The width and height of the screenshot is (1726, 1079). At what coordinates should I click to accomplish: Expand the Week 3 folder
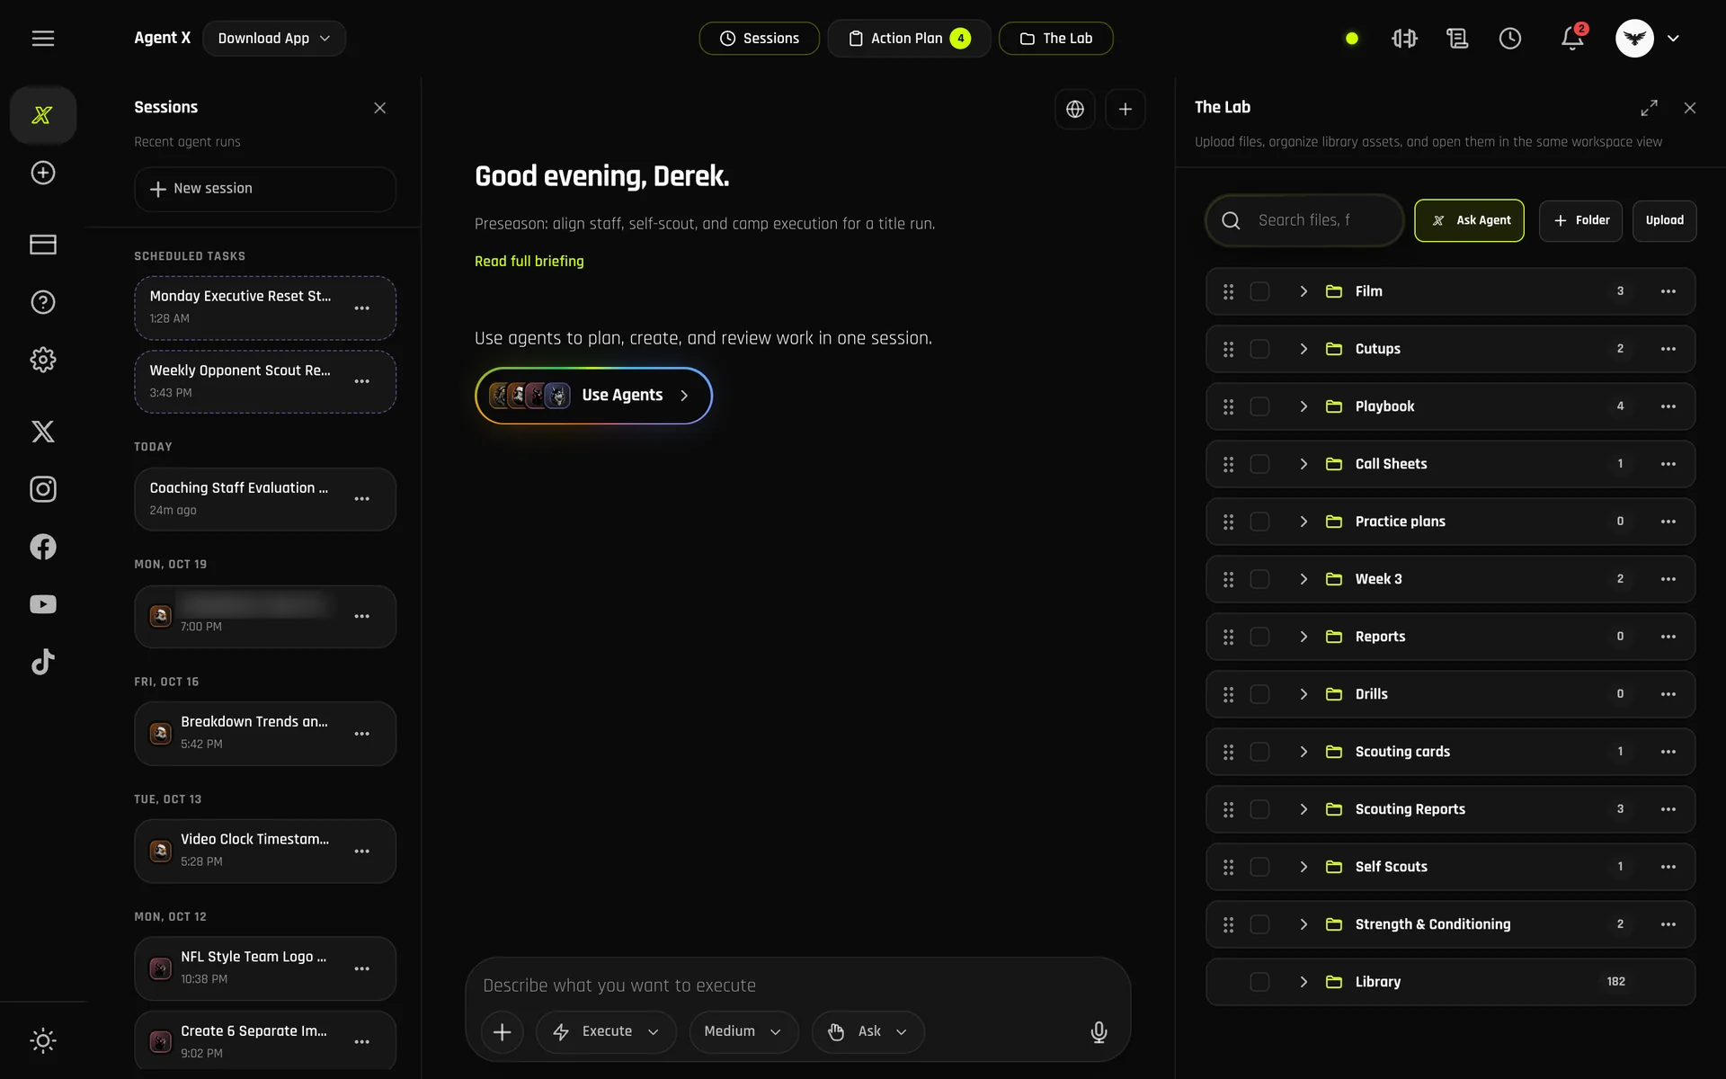(x=1303, y=579)
